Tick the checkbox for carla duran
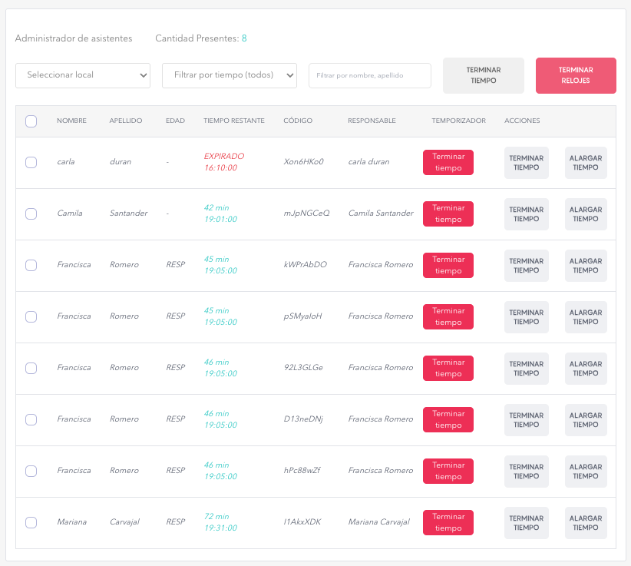Image resolution: width=631 pixels, height=566 pixels. (x=31, y=162)
